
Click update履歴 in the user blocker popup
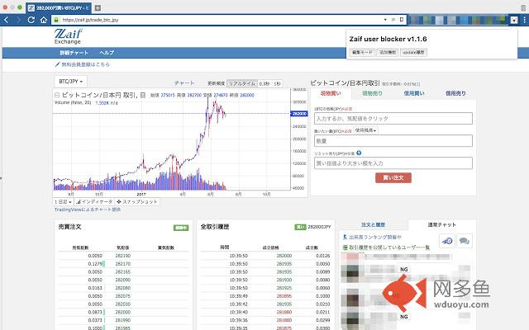tap(413, 53)
